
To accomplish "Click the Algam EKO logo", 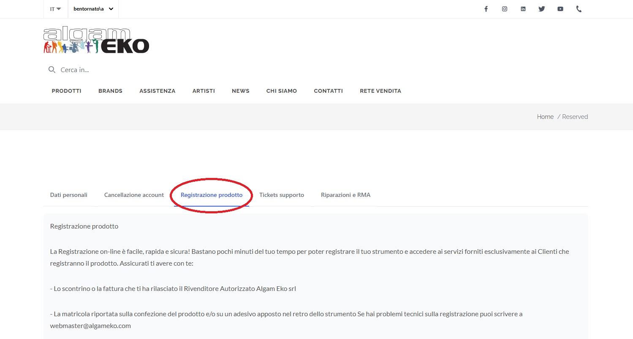I will (x=96, y=40).
